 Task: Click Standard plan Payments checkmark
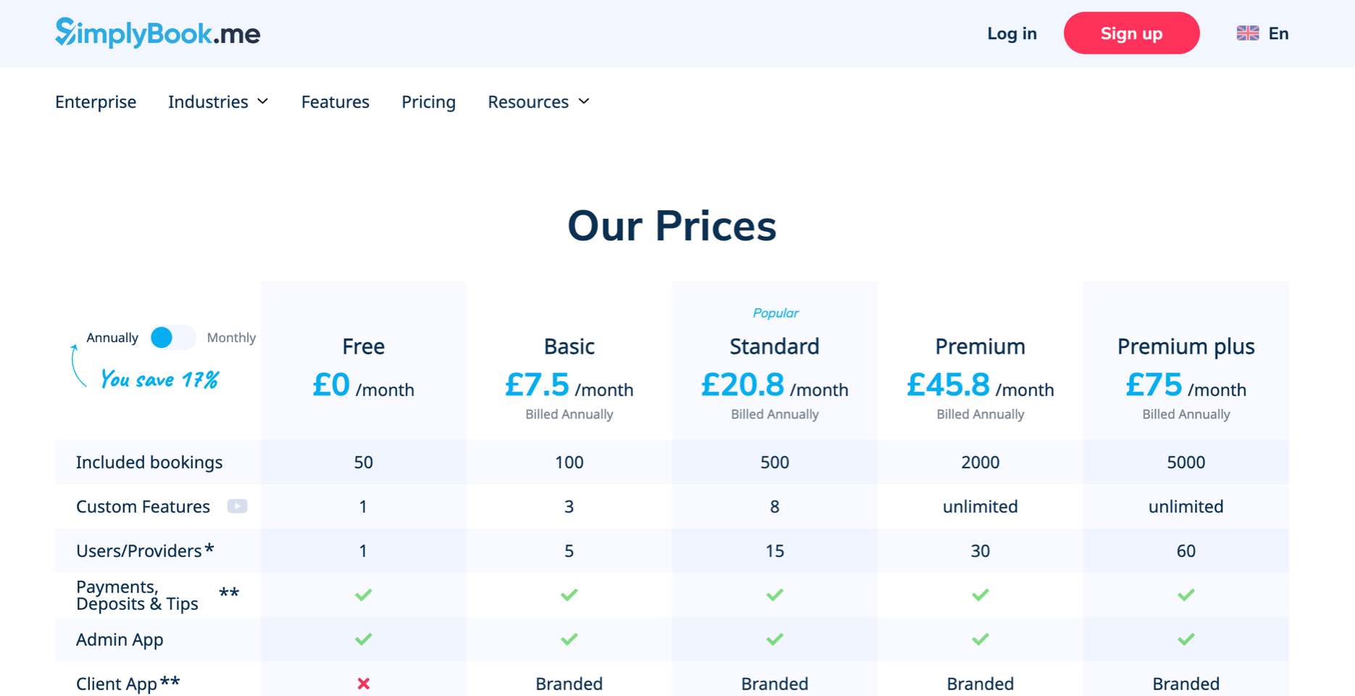coord(775,595)
